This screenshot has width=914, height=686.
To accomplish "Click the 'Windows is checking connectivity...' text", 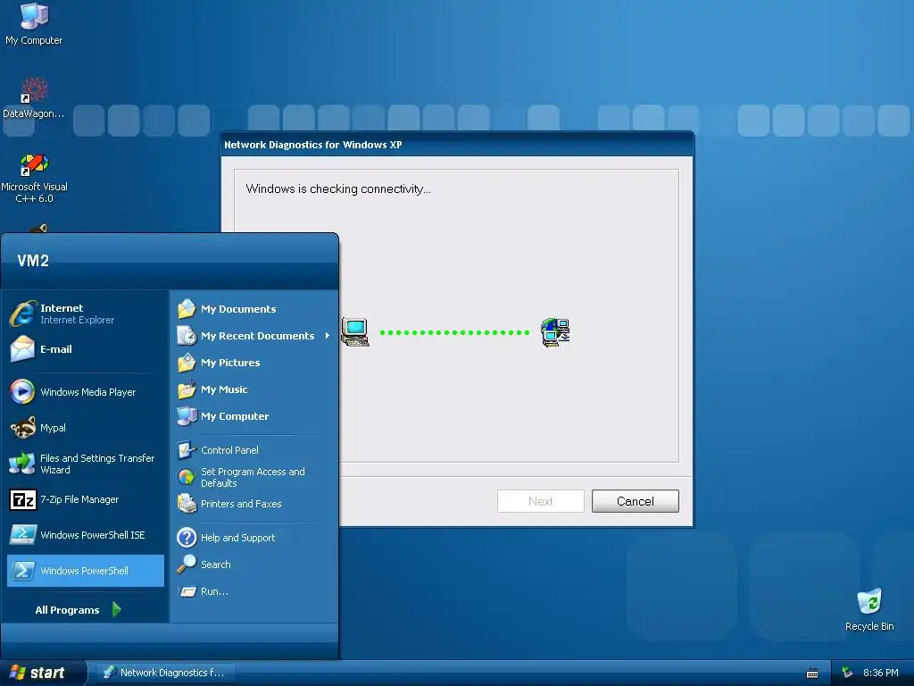I will 338,188.
